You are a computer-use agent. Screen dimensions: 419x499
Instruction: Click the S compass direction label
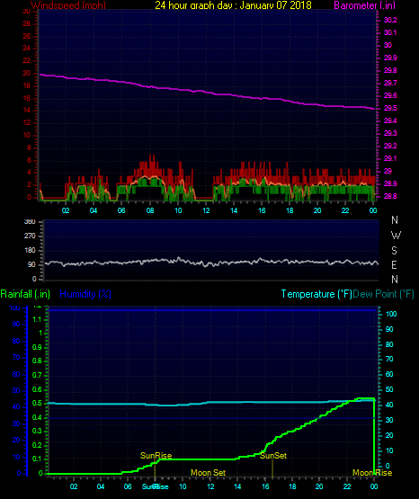394,251
